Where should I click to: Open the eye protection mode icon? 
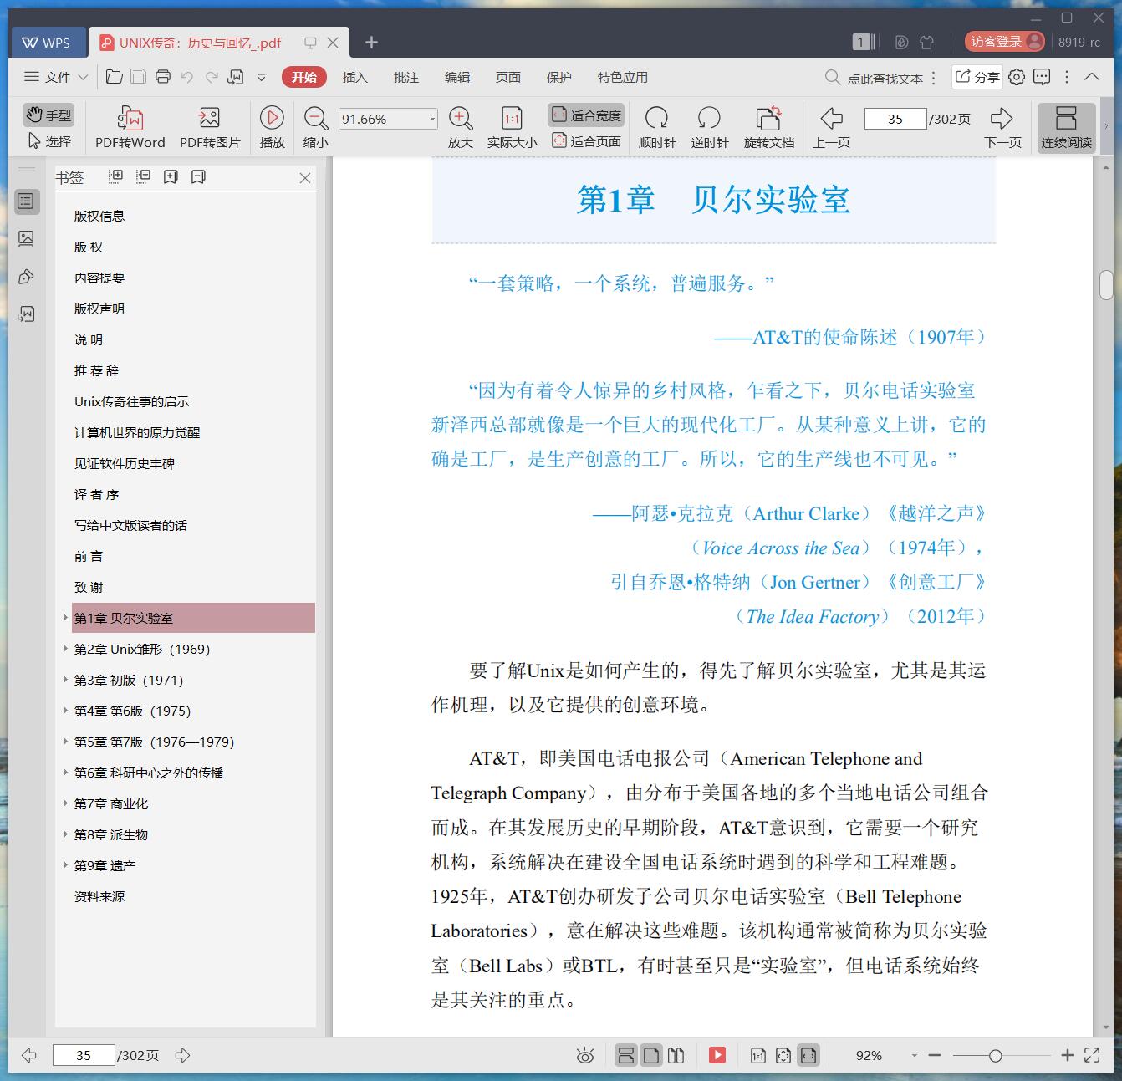(585, 1056)
